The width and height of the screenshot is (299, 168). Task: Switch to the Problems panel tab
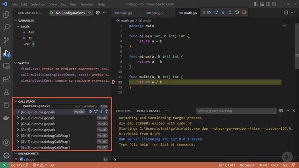(123, 111)
